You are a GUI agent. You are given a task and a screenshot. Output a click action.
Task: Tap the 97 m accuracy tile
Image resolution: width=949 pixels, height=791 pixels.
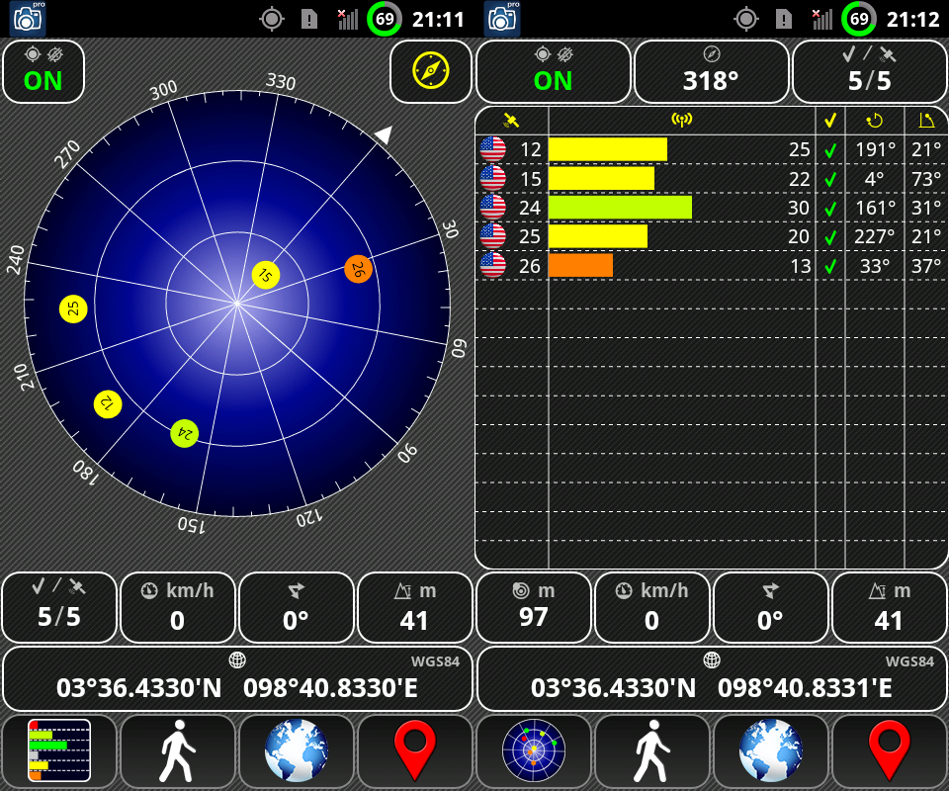tap(534, 607)
